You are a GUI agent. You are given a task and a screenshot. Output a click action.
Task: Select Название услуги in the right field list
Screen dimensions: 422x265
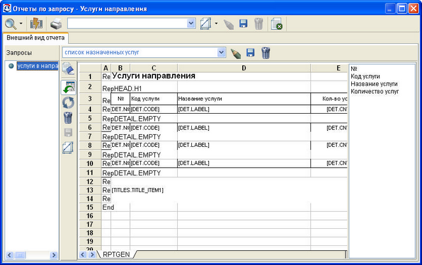[374, 84]
